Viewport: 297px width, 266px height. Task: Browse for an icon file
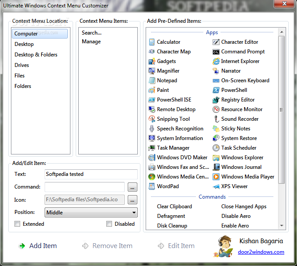point(133,199)
